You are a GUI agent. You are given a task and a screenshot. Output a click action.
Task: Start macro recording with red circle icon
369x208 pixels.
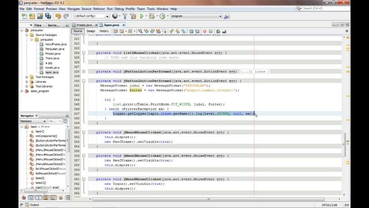click(x=205, y=31)
